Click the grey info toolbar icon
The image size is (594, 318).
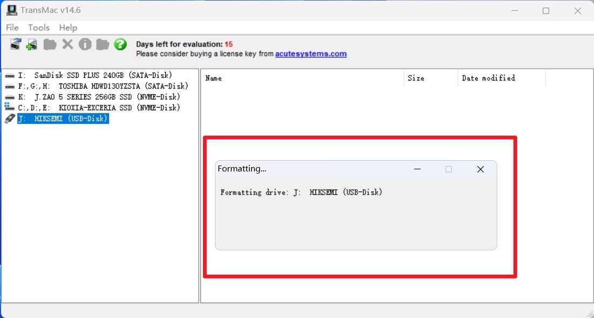(x=85, y=44)
